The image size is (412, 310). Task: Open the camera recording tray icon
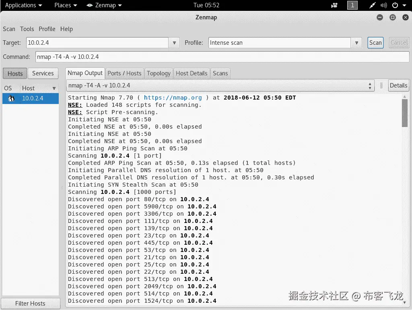334,5
